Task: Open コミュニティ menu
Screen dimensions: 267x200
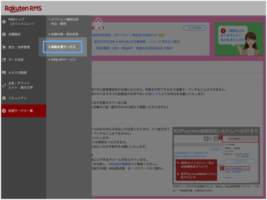Action: (24, 98)
